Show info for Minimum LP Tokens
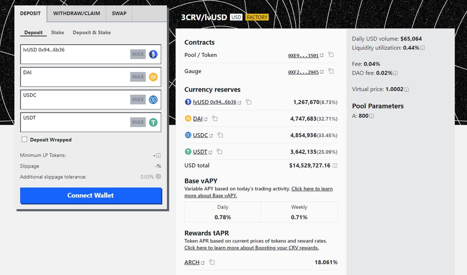The image size is (467, 275). coord(158,155)
